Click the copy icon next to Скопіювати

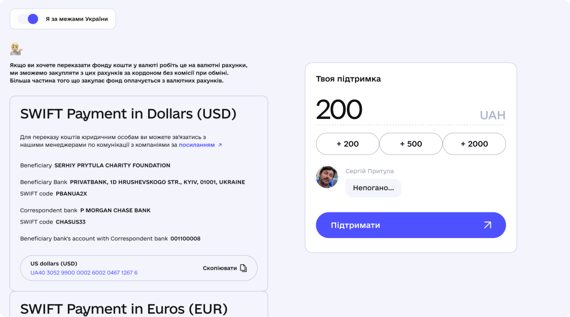[244, 268]
